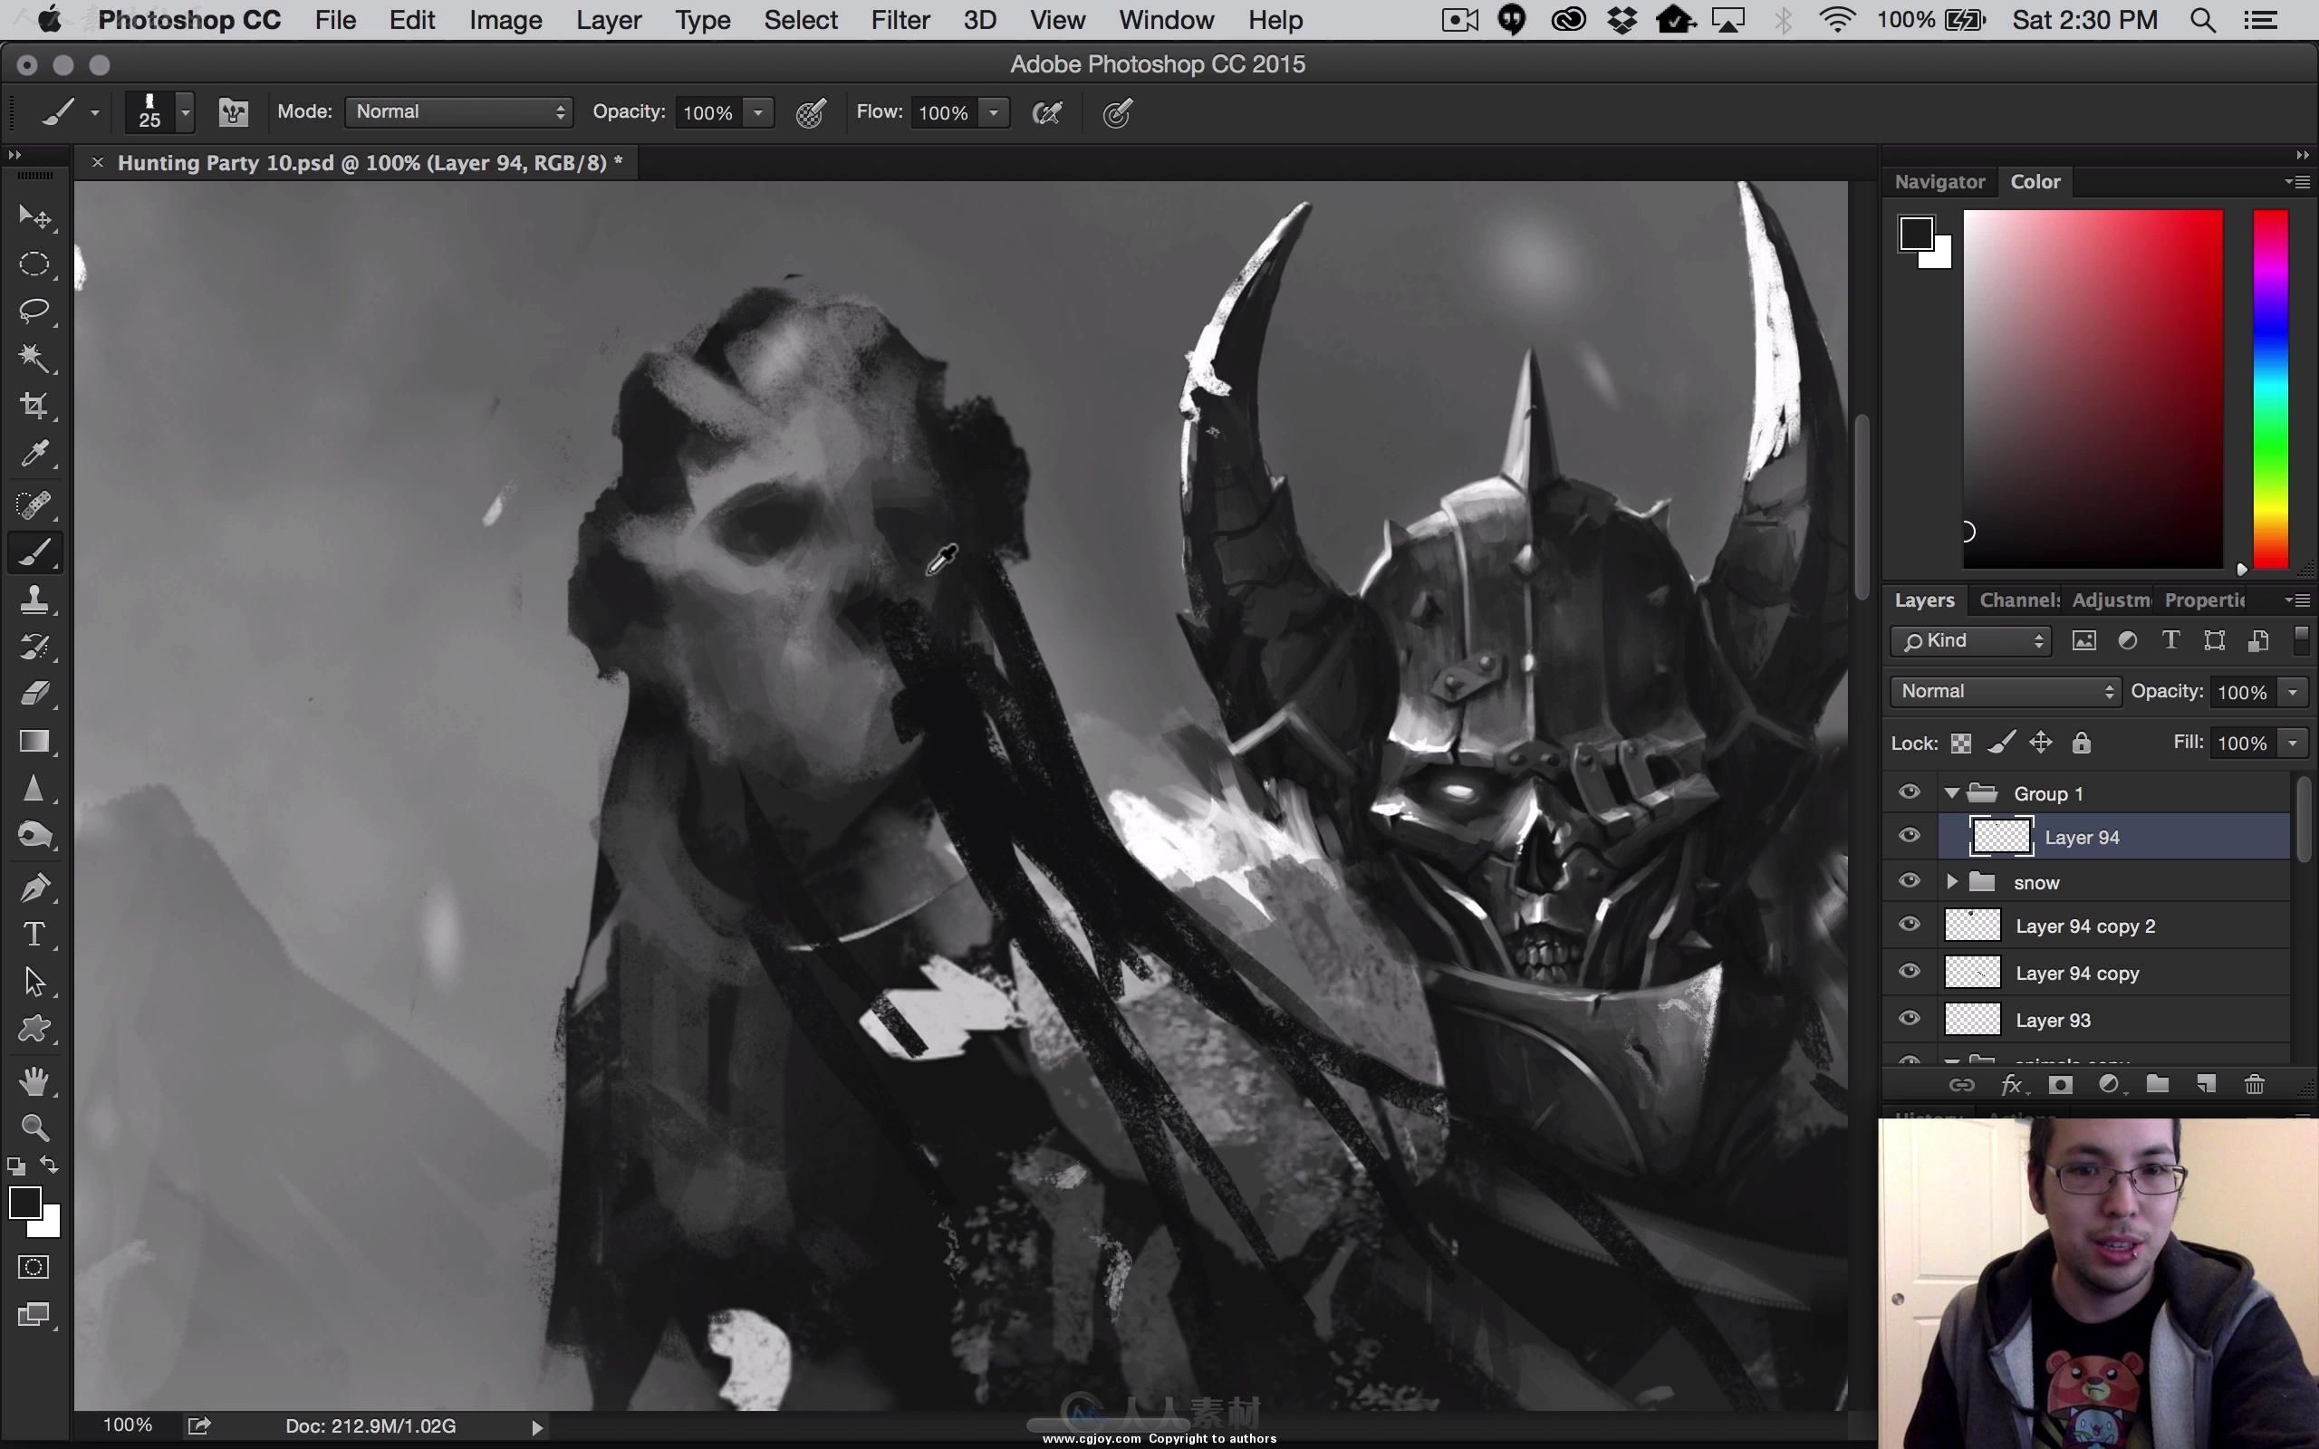Viewport: 2319px width, 1449px height.
Task: Toggle Quick Mask mode
Action: (x=34, y=1267)
